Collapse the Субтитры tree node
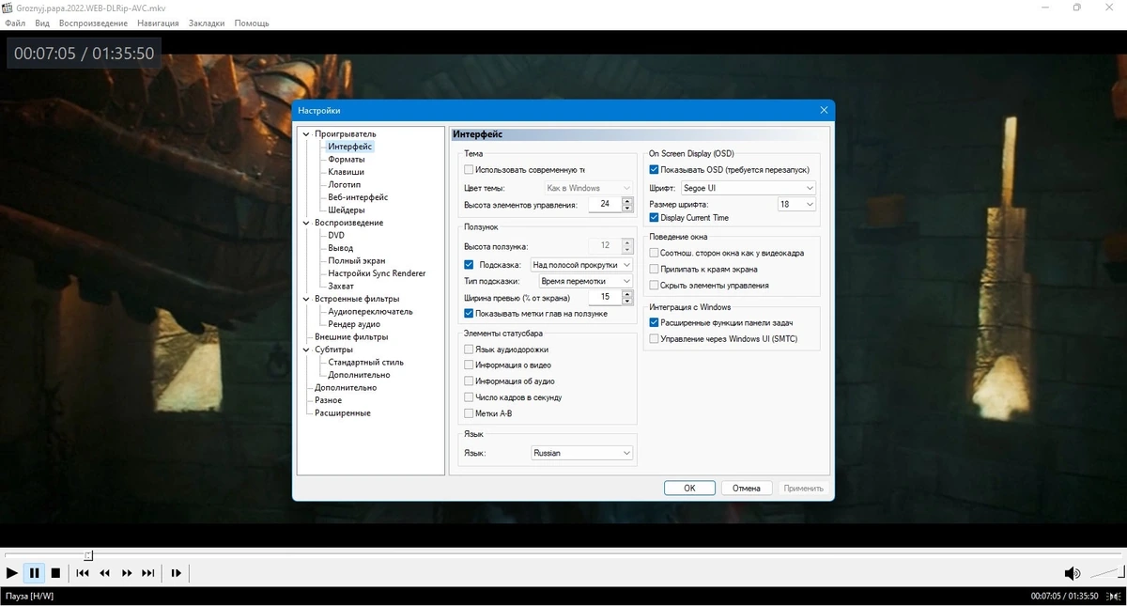Screen dimensions: 1127x606 tap(306, 350)
